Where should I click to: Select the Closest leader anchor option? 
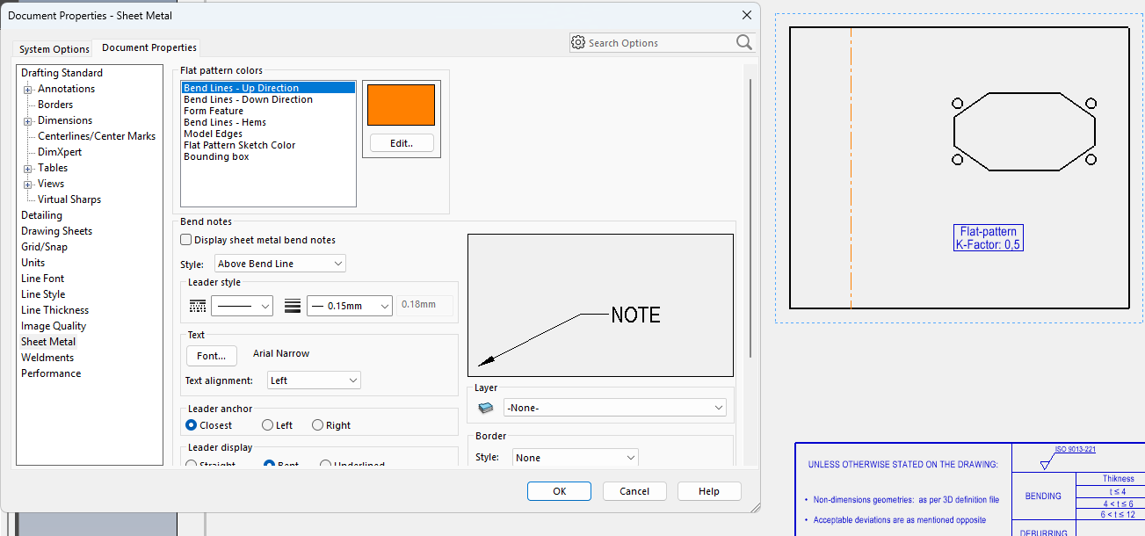(x=192, y=425)
